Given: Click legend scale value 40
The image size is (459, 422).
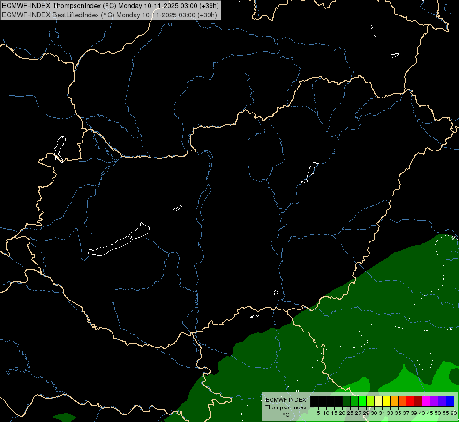Looking at the screenshot, I should 422,413.
